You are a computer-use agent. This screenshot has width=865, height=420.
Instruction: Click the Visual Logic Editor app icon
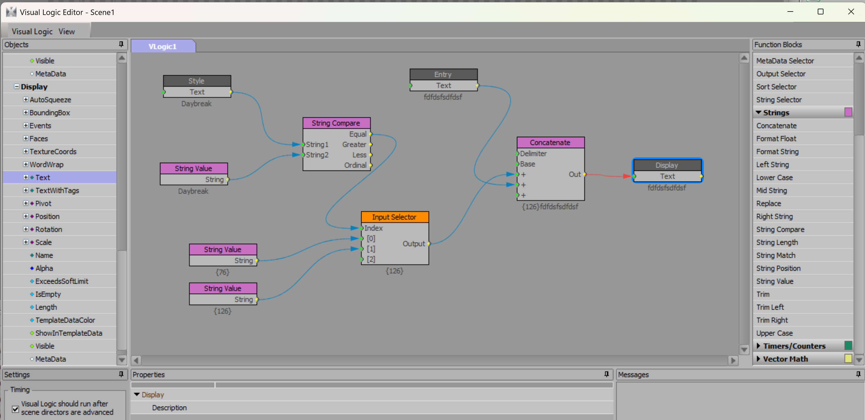(x=11, y=12)
